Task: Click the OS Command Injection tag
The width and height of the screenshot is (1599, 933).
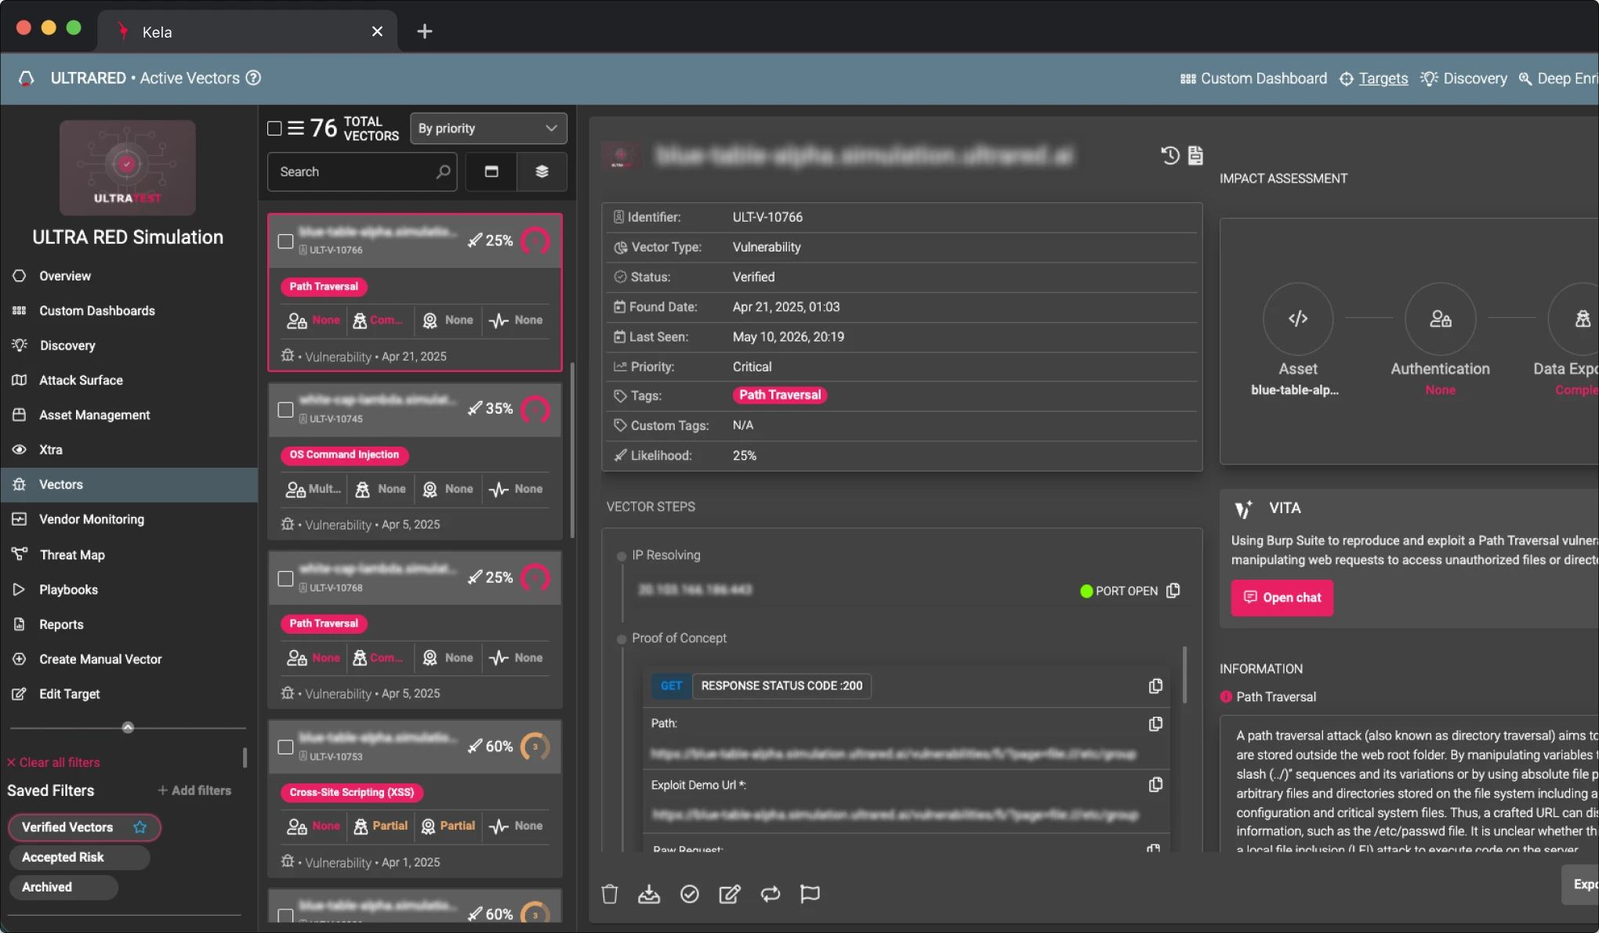Action: pyautogui.click(x=344, y=454)
